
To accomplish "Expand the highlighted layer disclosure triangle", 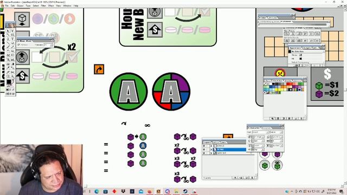I will [x=211, y=149].
